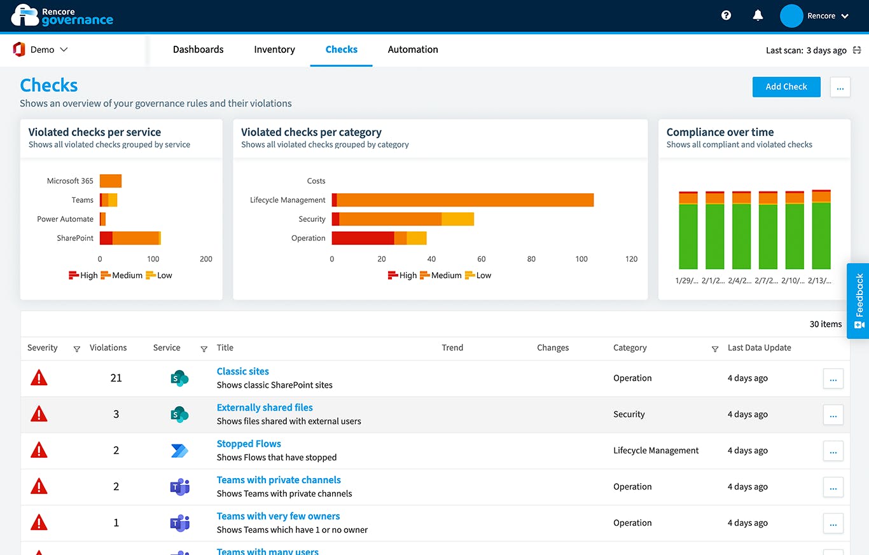Switch to the Automation tab
The image size is (869, 555).
tap(412, 49)
